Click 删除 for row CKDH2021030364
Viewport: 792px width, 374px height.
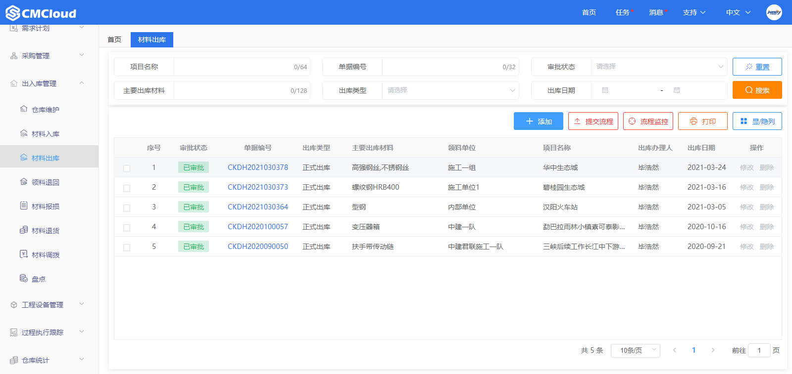click(767, 207)
